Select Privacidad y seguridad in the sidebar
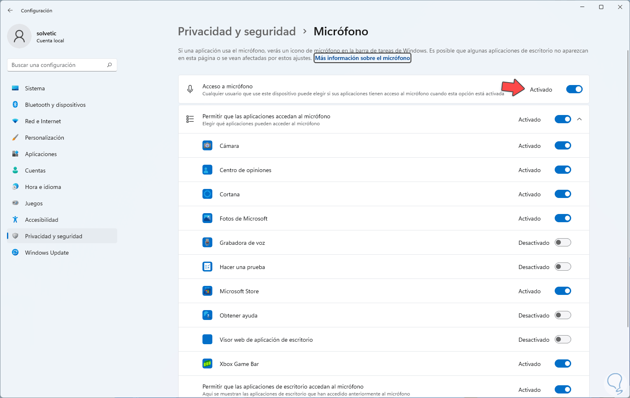This screenshot has height=398, width=630. 62,236
